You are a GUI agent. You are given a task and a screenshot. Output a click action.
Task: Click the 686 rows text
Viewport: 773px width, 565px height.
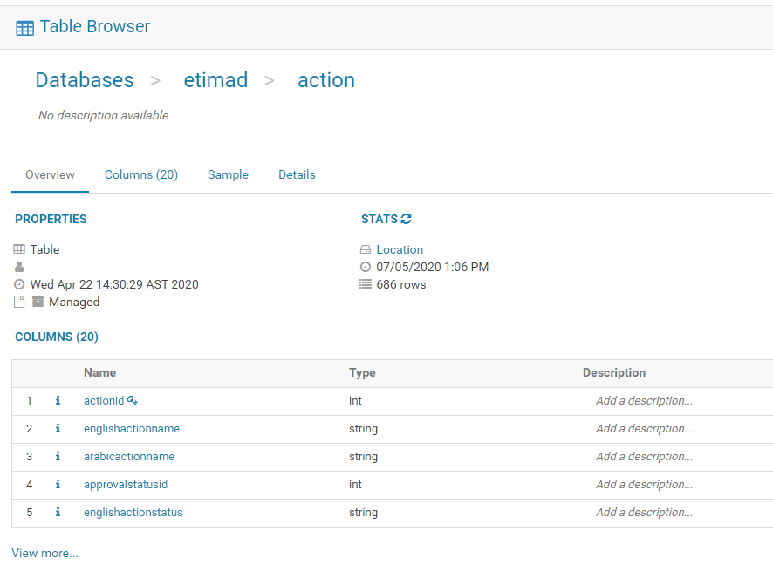point(401,285)
